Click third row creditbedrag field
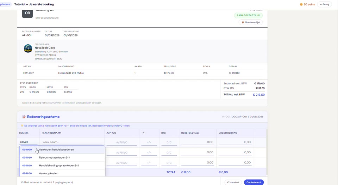 (235, 162)
